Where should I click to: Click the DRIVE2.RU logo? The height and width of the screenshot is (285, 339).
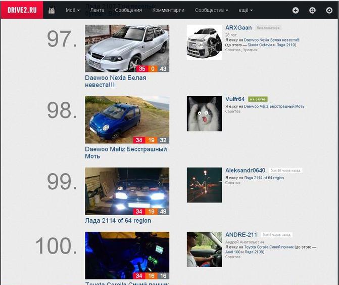coord(22,10)
